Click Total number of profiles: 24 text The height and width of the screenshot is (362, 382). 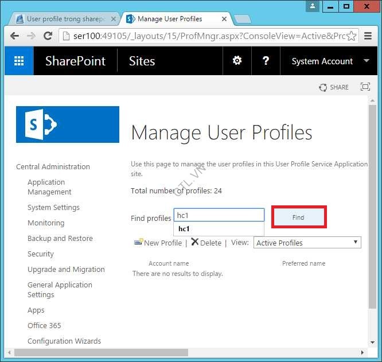tap(176, 190)
